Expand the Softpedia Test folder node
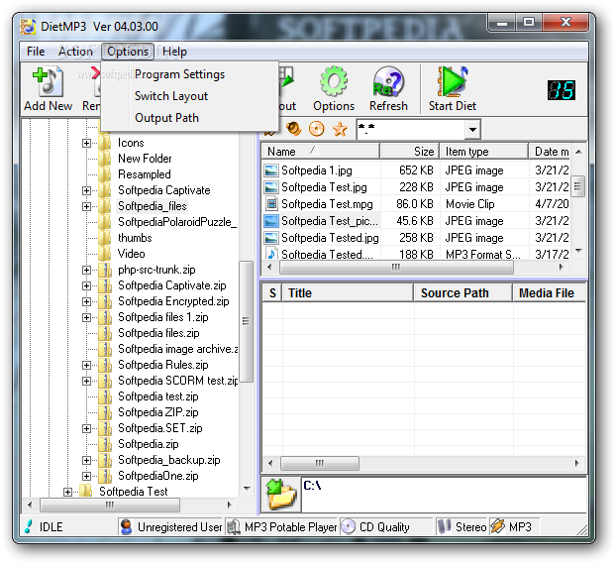Screen dimensions: 616x564 tap(67, 492)
